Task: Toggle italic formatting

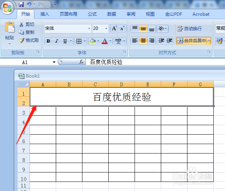Action: click(x=57, y=41)
